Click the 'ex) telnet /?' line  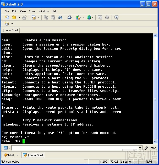click(15, 137)
